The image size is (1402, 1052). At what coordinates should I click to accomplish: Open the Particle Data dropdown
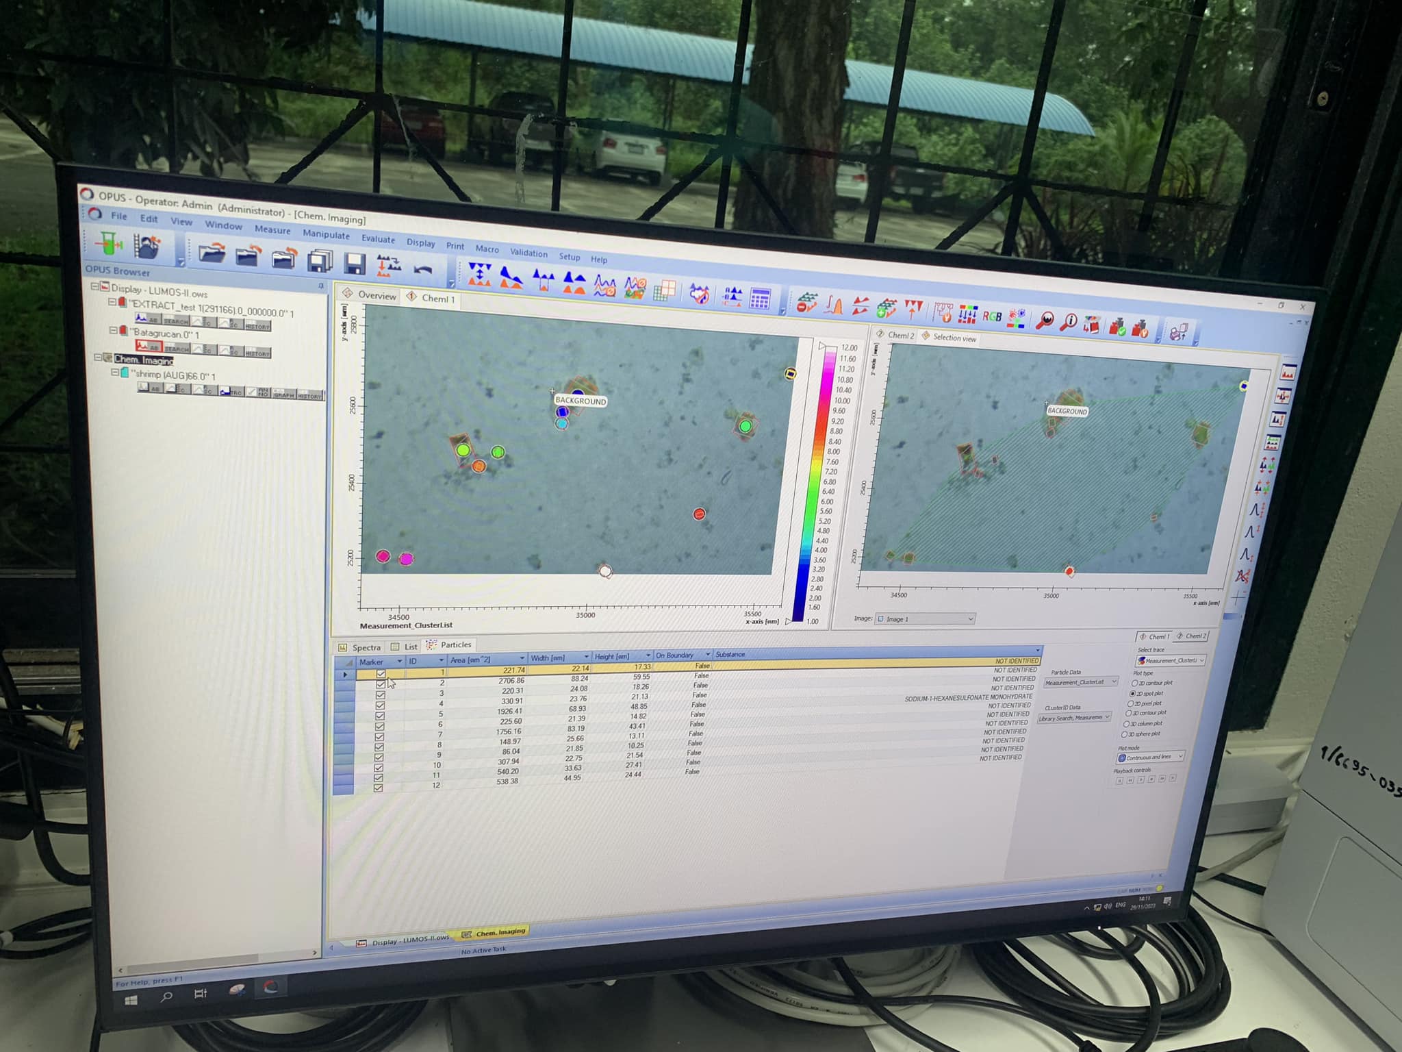click(1081, 682)
